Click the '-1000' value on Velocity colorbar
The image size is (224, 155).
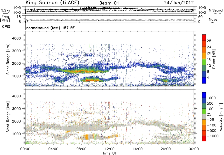pyautogui.click(x=213, y=136)
